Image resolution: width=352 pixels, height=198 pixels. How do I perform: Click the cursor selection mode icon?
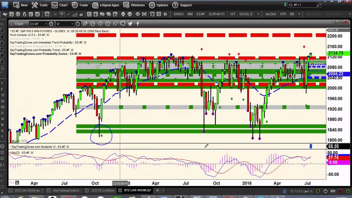coord(47,14)
